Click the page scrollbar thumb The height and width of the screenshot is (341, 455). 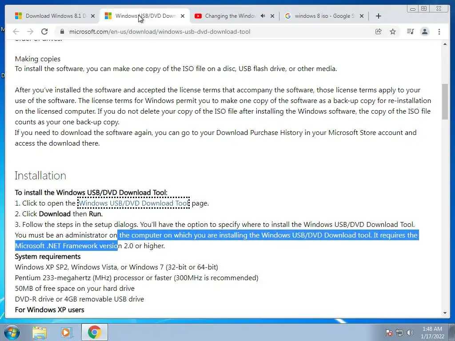coord(445,102)
